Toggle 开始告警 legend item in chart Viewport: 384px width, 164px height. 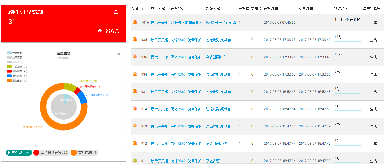click(x=14, y=53)
